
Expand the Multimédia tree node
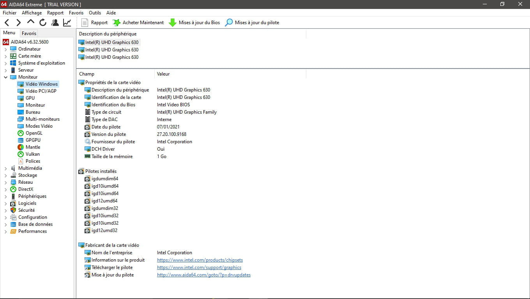tap(5, 168)
